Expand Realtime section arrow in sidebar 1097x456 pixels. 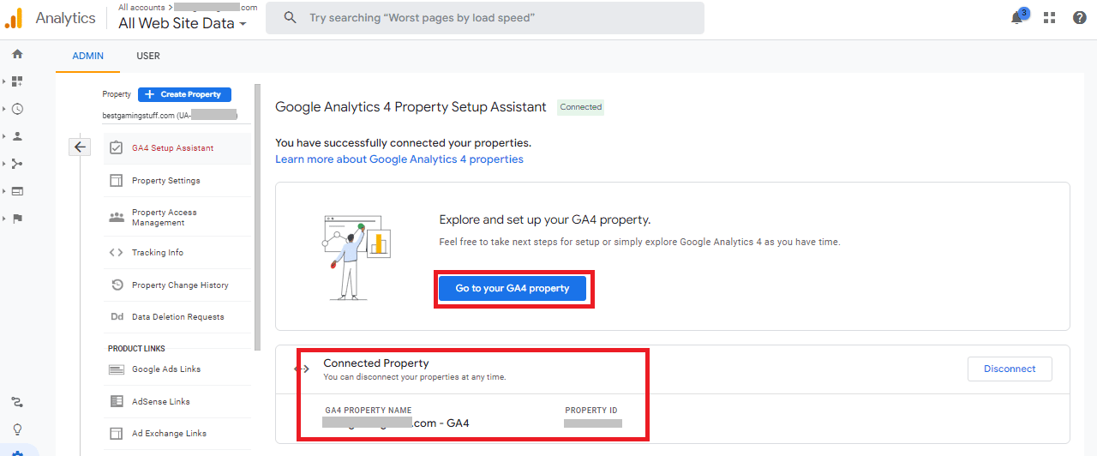point(4,109)
